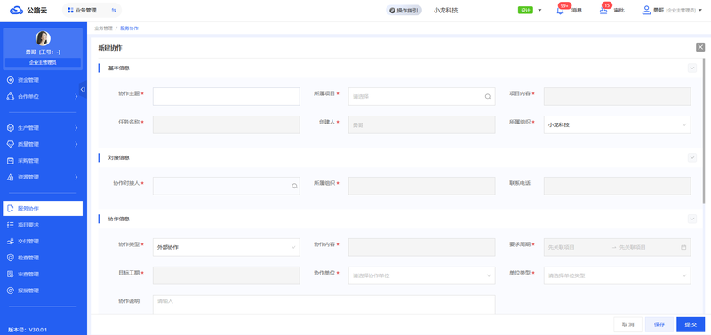Click the 报批管理 sidebar icon

(11, 291)
